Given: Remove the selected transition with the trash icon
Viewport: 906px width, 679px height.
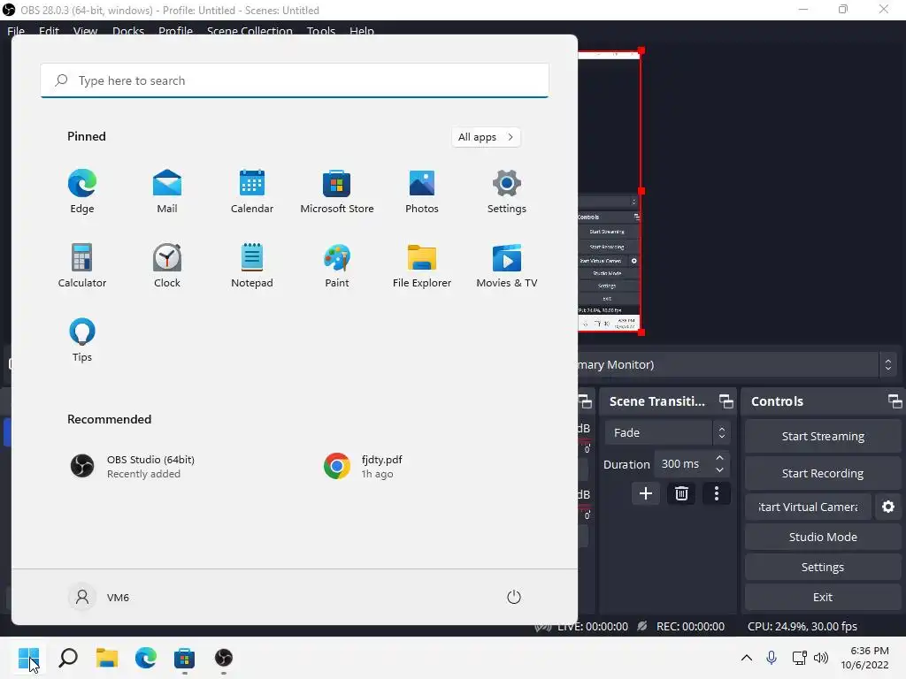Looking at the screenshot, I should [x=681, y=493].
